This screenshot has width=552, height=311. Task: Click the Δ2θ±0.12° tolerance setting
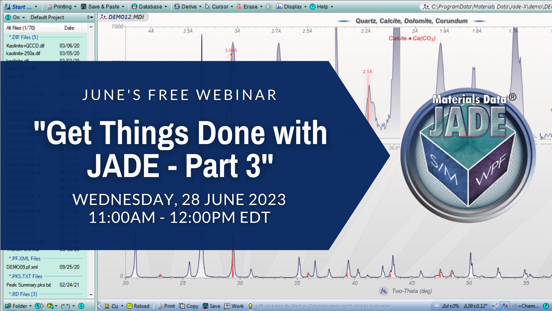click(x=476, y=306)
